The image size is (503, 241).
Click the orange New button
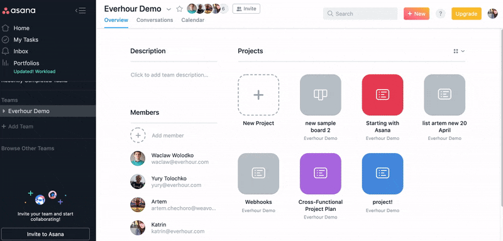point(416,14)
